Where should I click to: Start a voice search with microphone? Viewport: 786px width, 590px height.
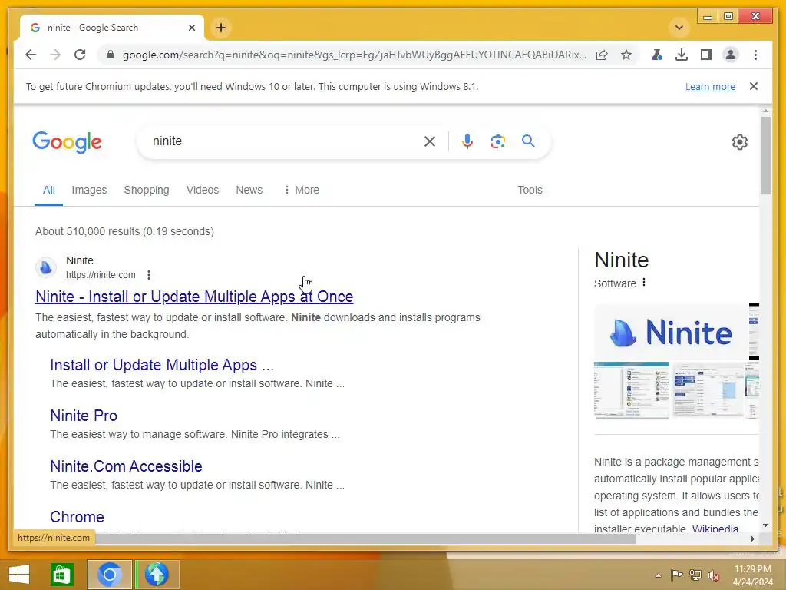tap(467, 141)
